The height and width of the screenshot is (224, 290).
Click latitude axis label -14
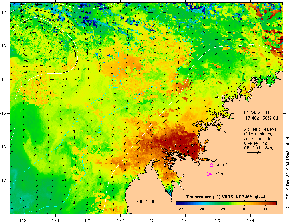click(3, 80)
